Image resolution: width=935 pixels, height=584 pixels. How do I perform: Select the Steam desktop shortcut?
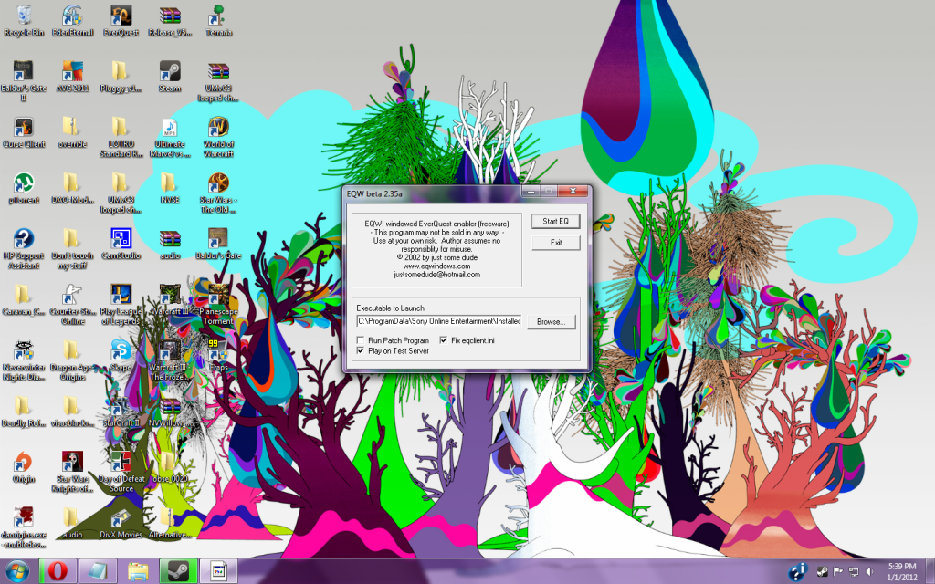click(170, 78)
